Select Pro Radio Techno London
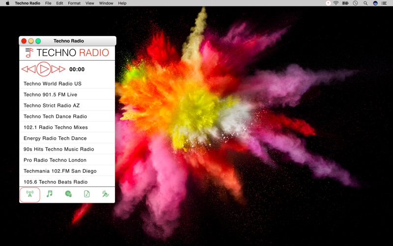Image resolution: width=393 pixels, height=246 pixels. pyautogui.click(x=67, y=160)
